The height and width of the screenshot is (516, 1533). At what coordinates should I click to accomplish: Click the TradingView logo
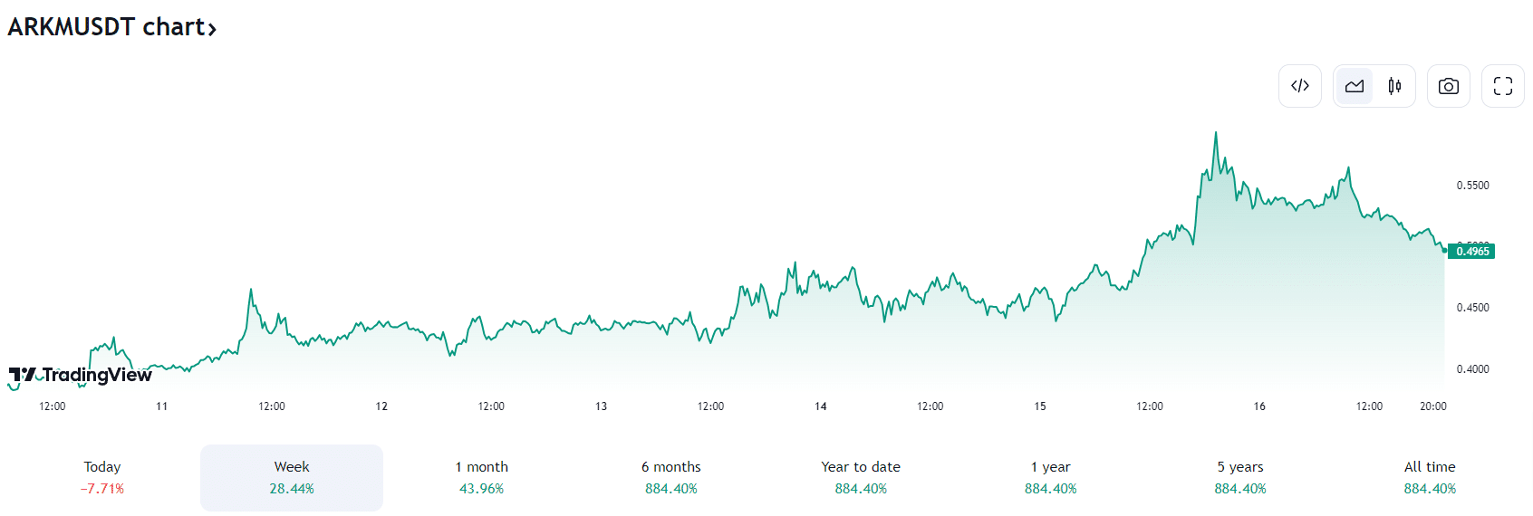click(x=81, y=375)
